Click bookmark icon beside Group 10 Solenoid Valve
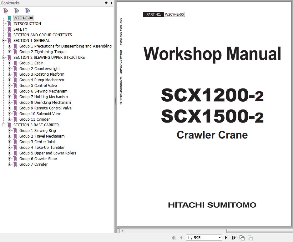This screenshot has height=242, width=293. 15,113
